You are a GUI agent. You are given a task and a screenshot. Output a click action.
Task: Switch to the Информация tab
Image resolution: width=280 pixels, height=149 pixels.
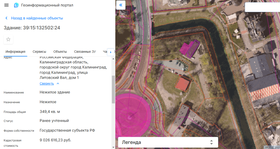pos(15,52)
